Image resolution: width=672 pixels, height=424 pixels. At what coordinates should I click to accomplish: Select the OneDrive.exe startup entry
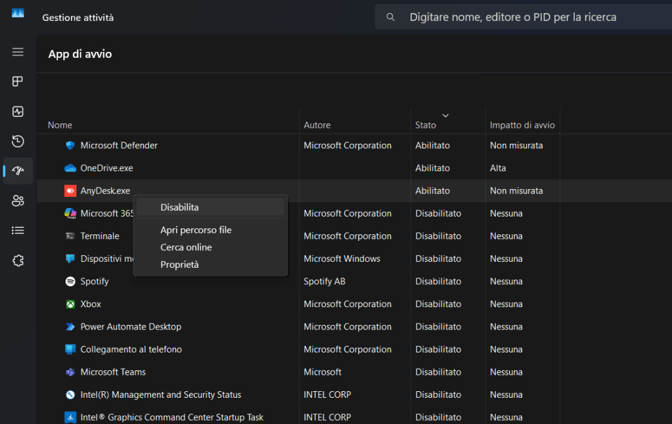(x=106, y=168)
